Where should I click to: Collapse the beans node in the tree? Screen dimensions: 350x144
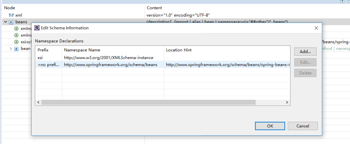coord(6,22)
